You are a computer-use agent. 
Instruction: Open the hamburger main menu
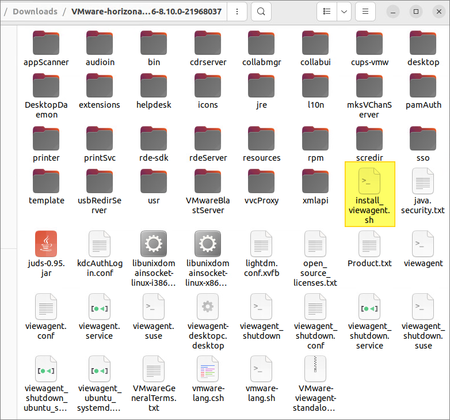tap(365, 12)
